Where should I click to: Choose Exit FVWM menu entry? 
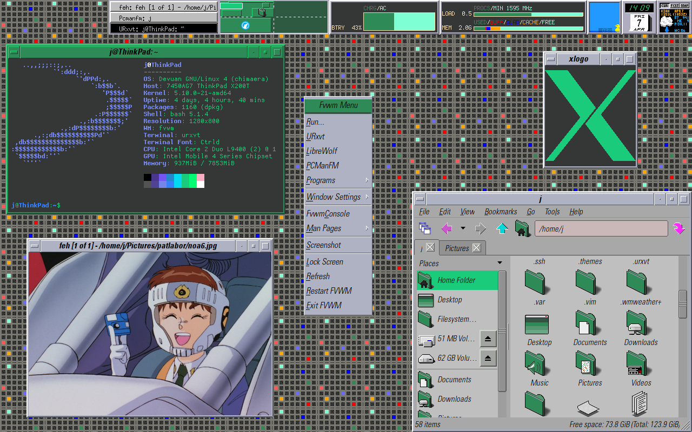338,306
